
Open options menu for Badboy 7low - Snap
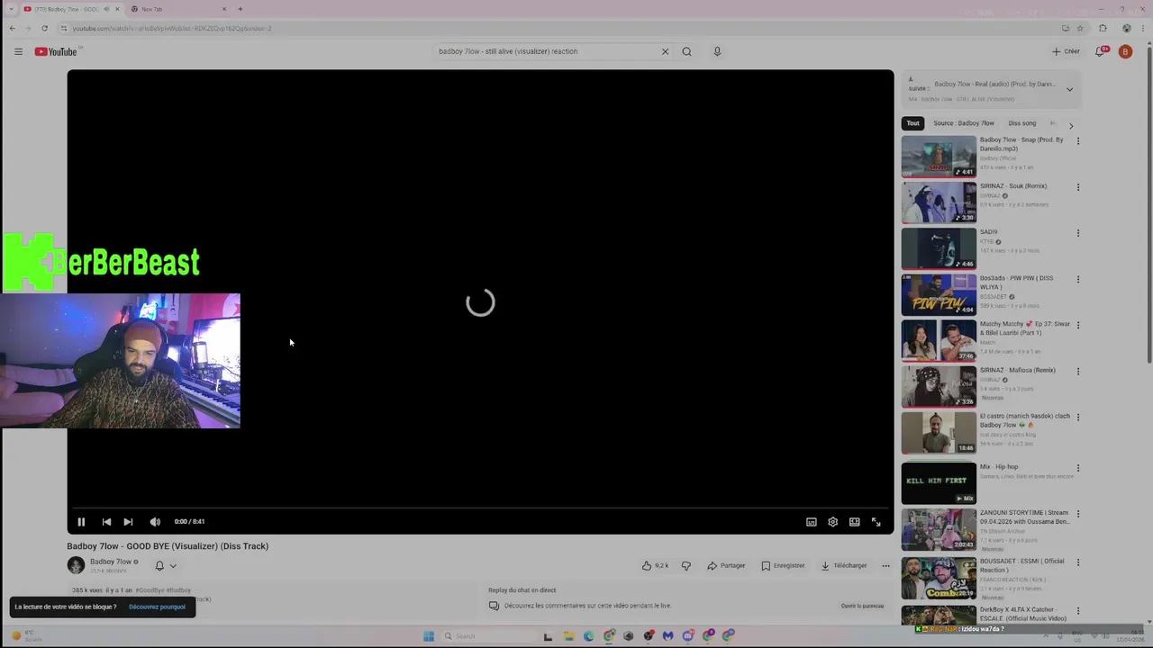pos(1077,141)
